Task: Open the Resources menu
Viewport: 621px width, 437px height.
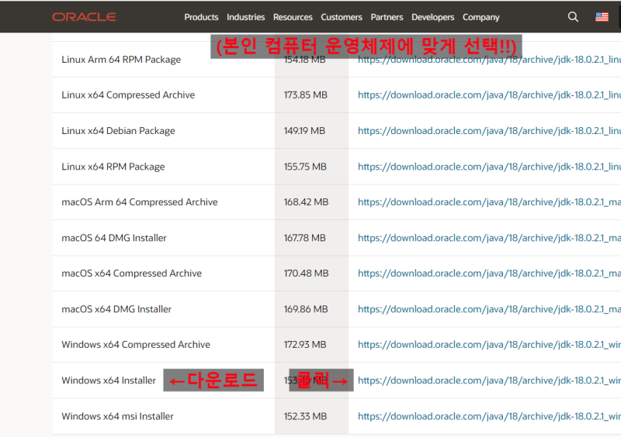Action: tap(293, 17)
